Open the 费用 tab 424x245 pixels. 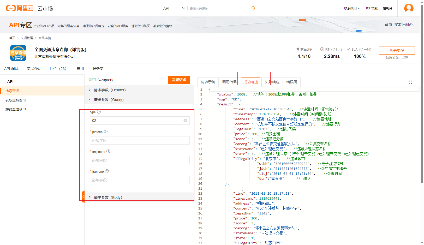(x=80, y=69)
